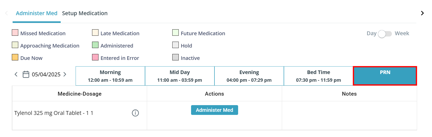This screenshot has height=137, width=432.
Task: Click the Administer Med button for Tylenol
Action: pyautogui.click(x=214, y=110)
